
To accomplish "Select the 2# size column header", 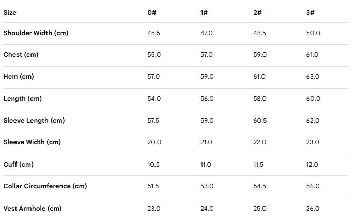I will point(257,13).
